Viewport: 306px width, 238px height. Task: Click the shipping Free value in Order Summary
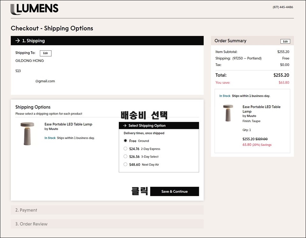(286, 58)
